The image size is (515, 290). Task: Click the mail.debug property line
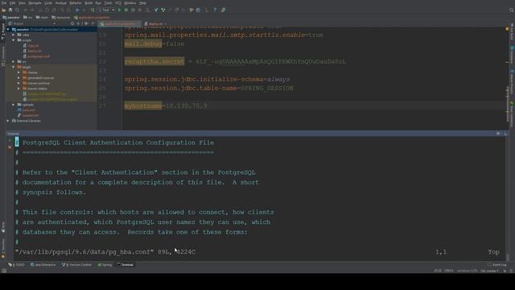(154, 43)
